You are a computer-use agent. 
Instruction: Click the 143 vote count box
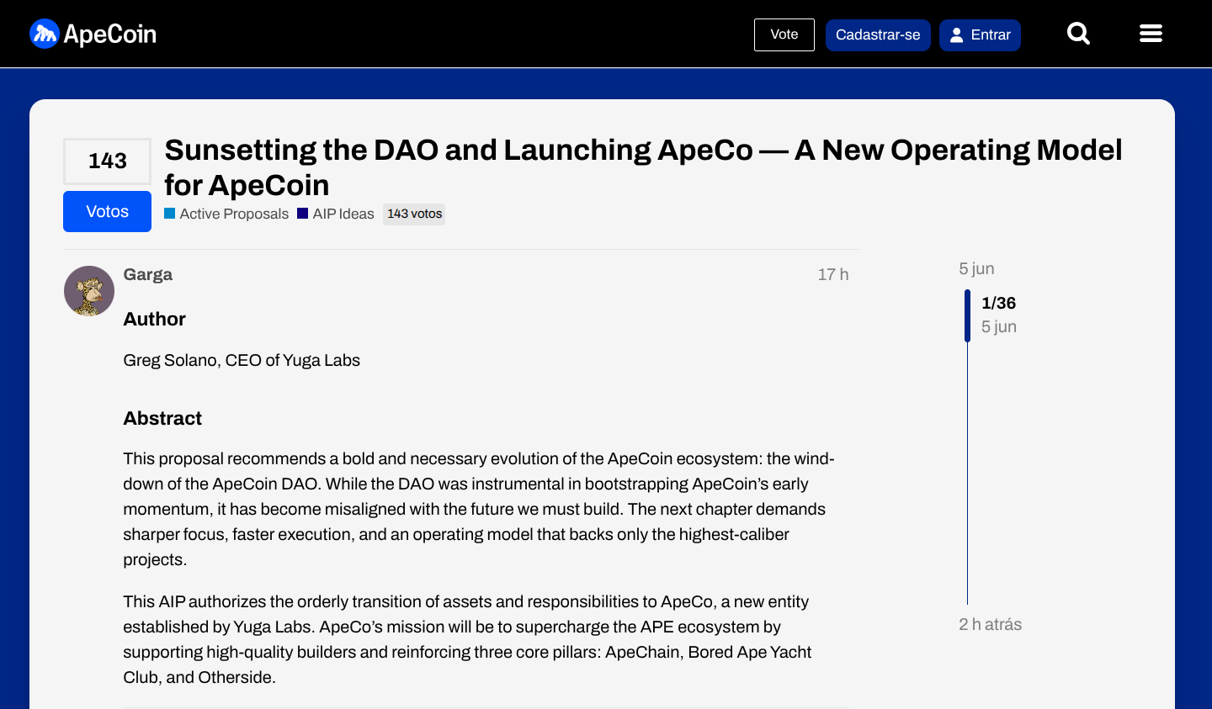(x=107, y=161)
